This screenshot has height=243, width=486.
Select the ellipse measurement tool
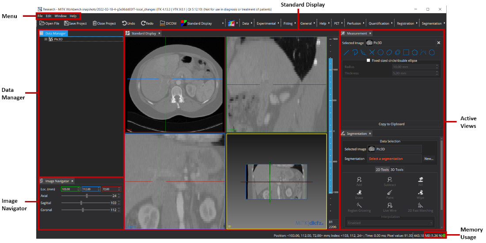pyautogui.click(x=389, y=53)
